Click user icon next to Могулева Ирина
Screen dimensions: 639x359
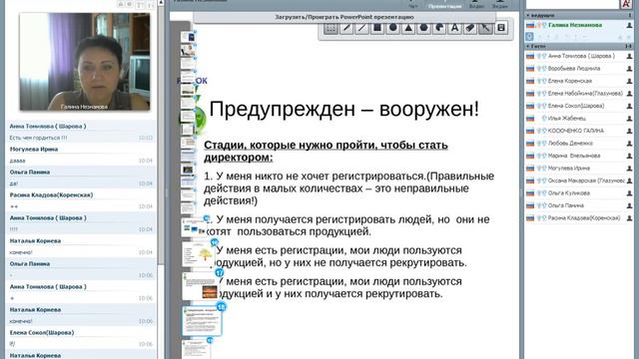[629, 169]
